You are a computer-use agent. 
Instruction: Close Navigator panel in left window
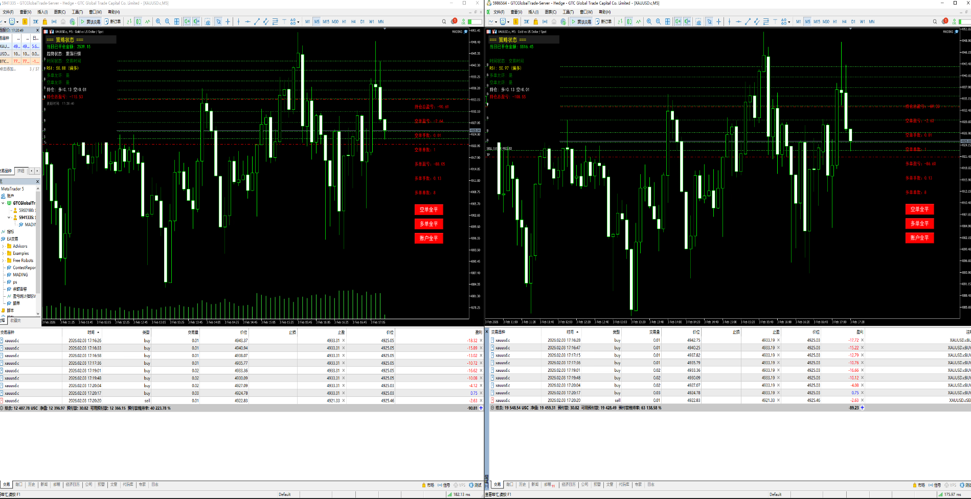[x=37, y=181]
